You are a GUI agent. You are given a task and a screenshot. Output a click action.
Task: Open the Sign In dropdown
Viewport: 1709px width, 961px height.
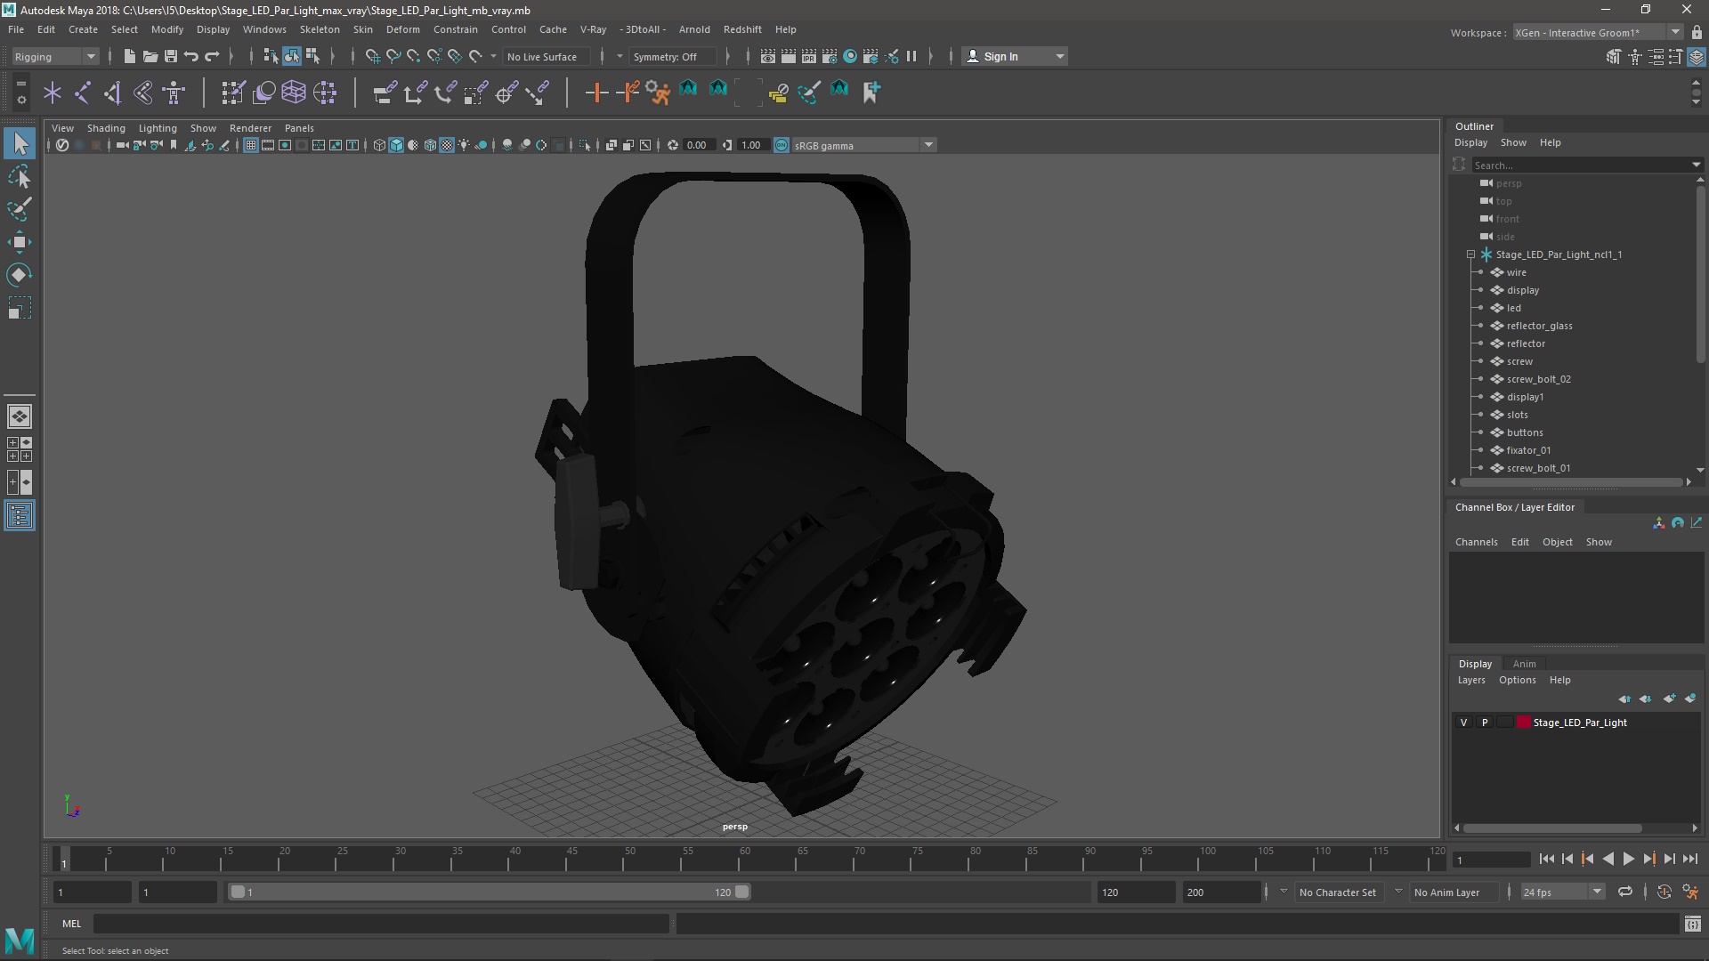pyautogui.click(x=1015, y=56)
